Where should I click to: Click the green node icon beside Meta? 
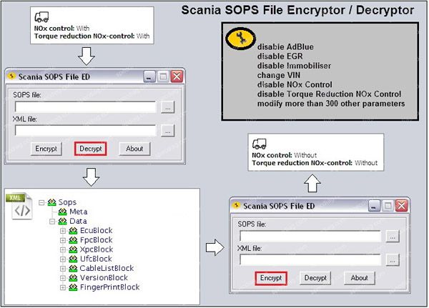pyautogui.click(x=63, y=212)
